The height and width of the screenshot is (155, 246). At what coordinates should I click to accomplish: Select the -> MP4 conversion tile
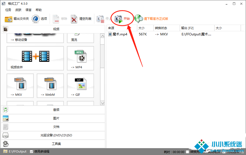80,58
